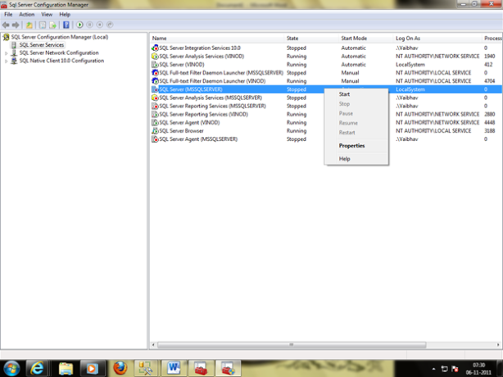Select SQL Server Services in the tree
This screenshot has width=503, height=377.
pos(42,45)
